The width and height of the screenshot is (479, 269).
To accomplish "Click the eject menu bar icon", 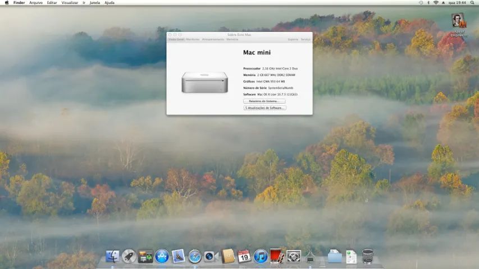I will (443, 2).
